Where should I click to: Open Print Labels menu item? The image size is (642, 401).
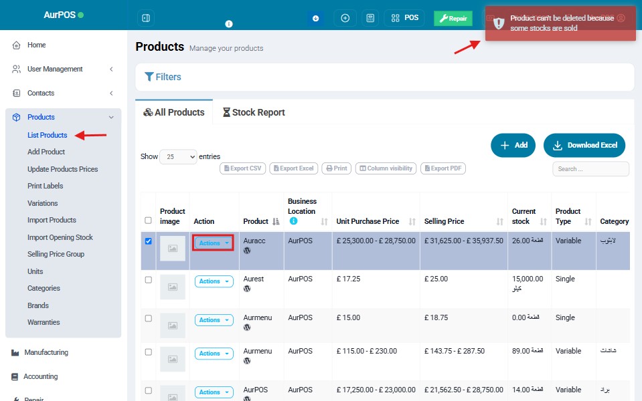coord(45,186)
